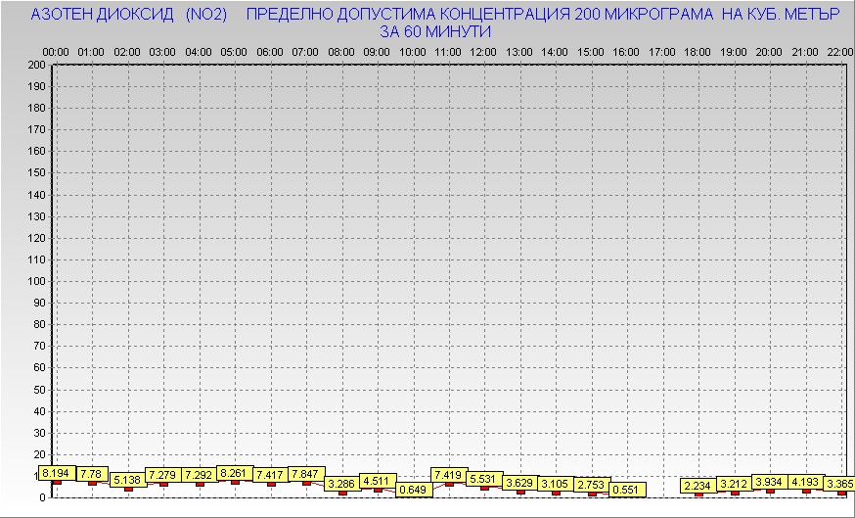Screen dimensions: 855x518
Task: Click the 8.194 data label
Action: (56, 473)
